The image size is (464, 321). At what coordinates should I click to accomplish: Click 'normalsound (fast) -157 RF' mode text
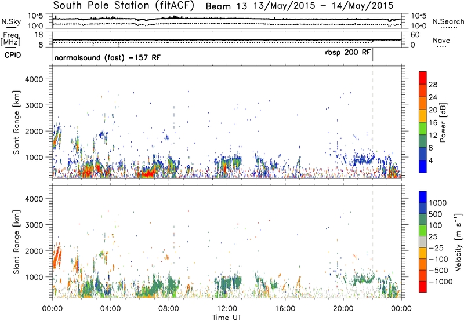107,57
